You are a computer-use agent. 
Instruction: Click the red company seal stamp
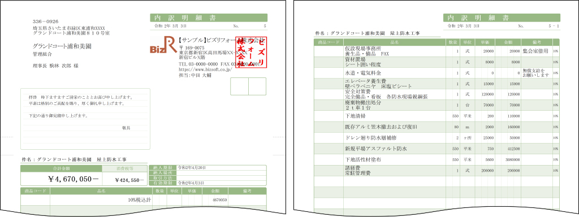(251, 53)
